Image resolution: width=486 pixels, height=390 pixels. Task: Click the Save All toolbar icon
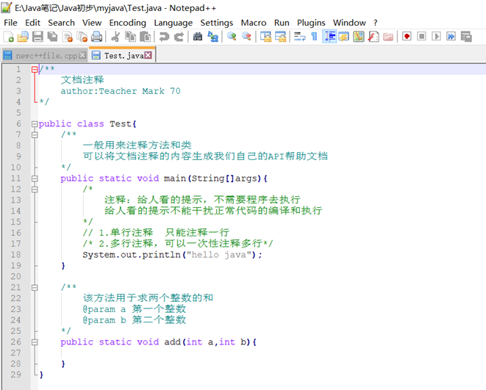[52, 37]
